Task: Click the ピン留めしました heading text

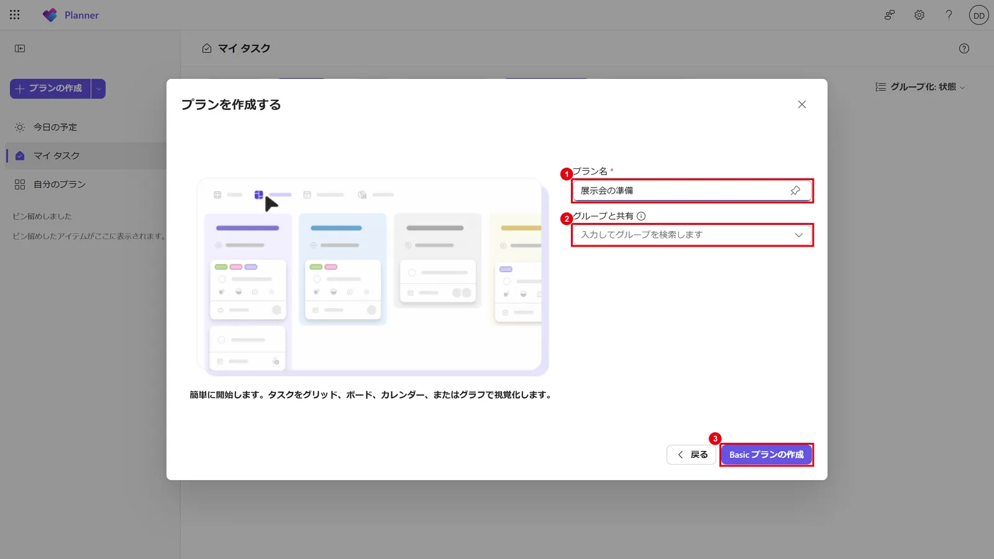Action: coord(42,216)
